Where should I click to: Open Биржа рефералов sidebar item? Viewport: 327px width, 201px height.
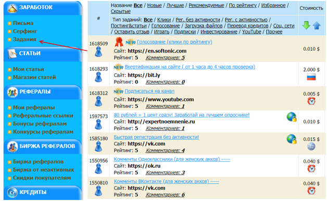pyautogui.click(x=38, y=162)
